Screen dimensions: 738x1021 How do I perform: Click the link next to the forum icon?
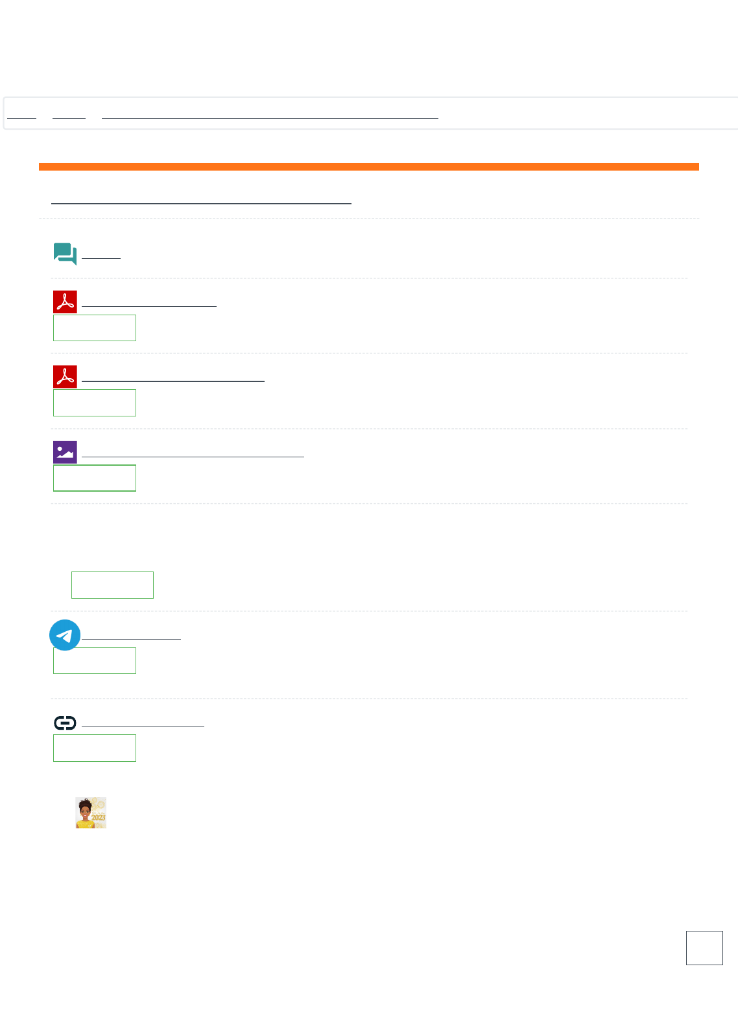click(101, 254)
